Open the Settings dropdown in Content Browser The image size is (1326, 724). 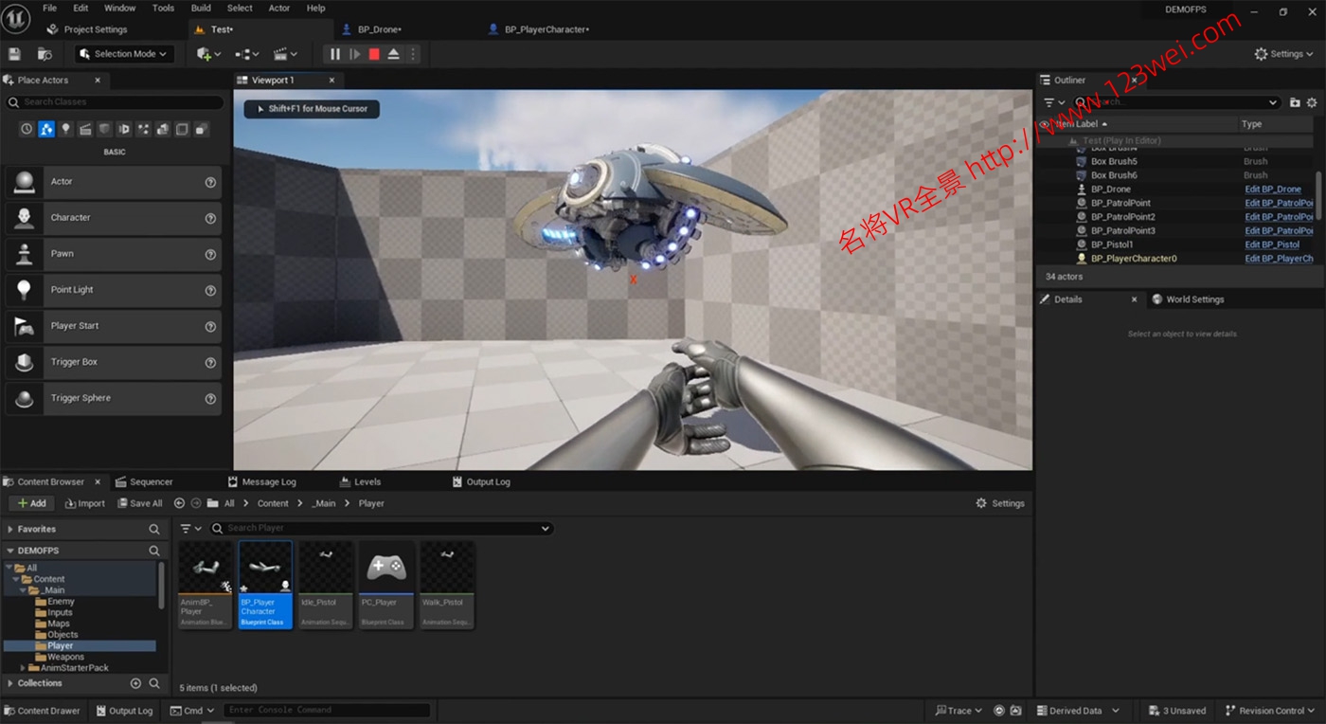tap(999, 503)
